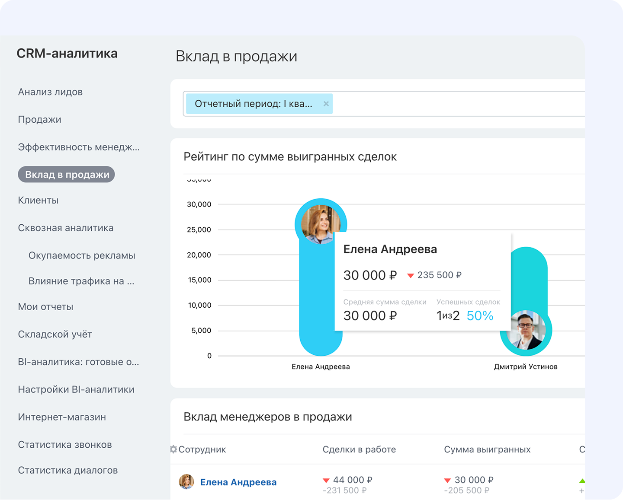Viewport: 623px width, 500px height.
Task: Select 'Вклад в продажи' in the sidebar
Action: pos(66,174)
